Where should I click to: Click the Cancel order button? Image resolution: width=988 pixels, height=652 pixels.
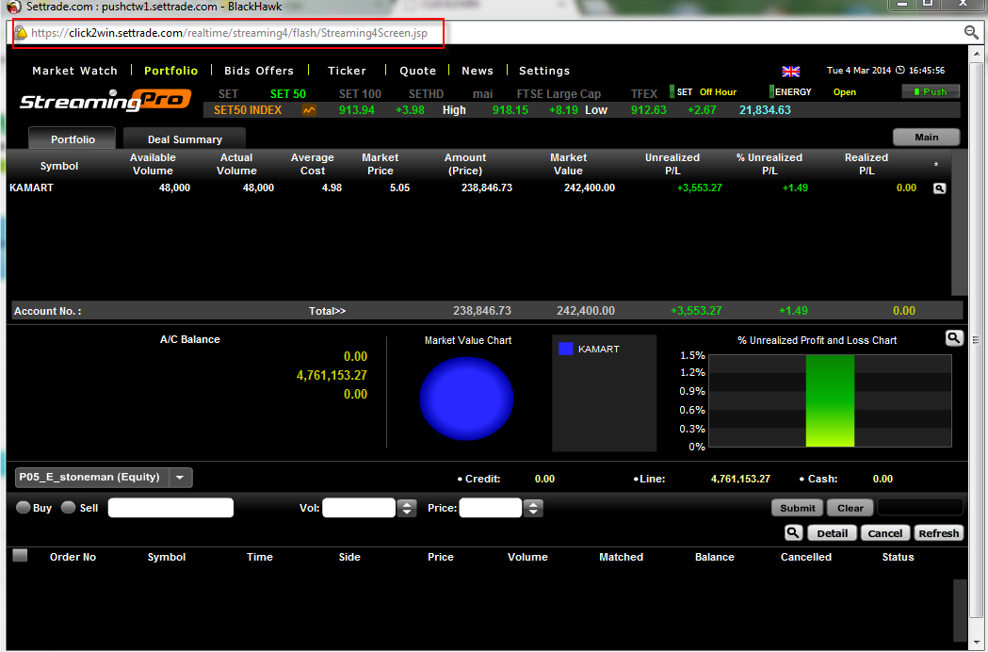tap(884, 533)
